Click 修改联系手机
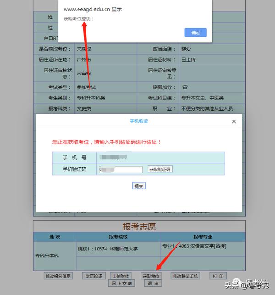The image size is (275, 295). [186, 276]
